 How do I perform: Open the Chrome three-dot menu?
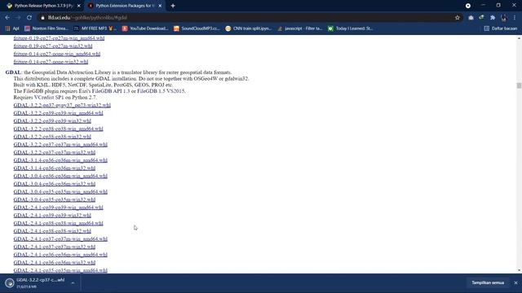click(x=515, y=18)
